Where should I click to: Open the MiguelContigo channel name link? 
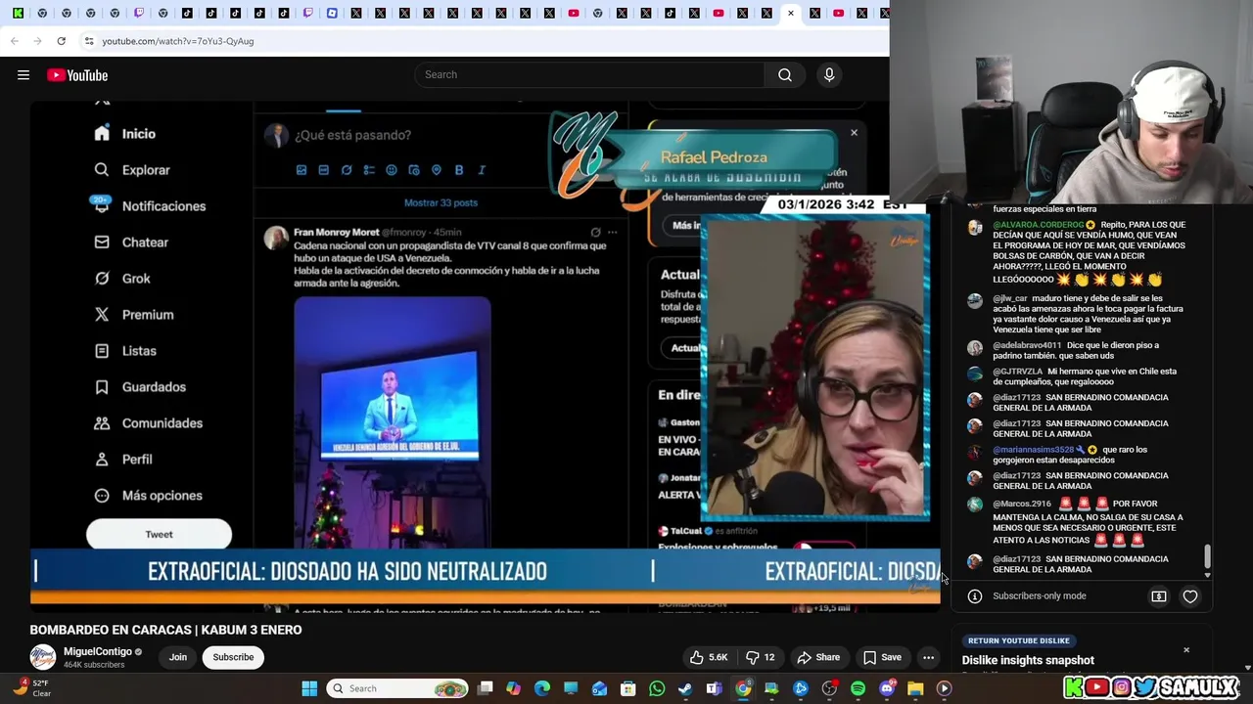tap(98, 652)
